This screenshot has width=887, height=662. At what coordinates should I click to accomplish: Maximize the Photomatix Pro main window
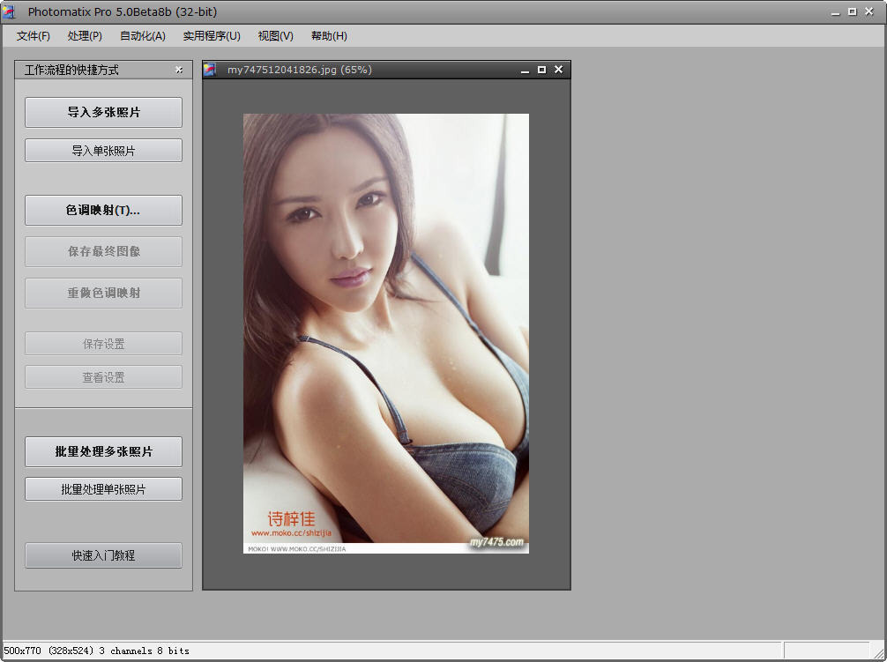(x=852, y=11)
